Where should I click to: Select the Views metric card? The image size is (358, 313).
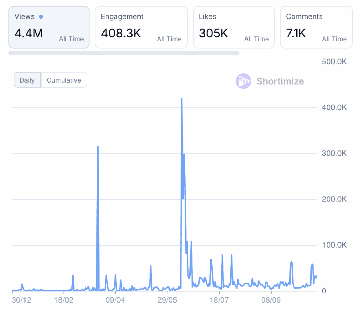(x=49, y=27)
